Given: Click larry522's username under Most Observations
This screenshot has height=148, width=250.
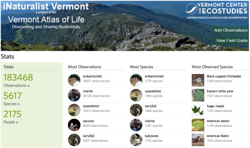Looking at the screenshot, I should [89, 136].
